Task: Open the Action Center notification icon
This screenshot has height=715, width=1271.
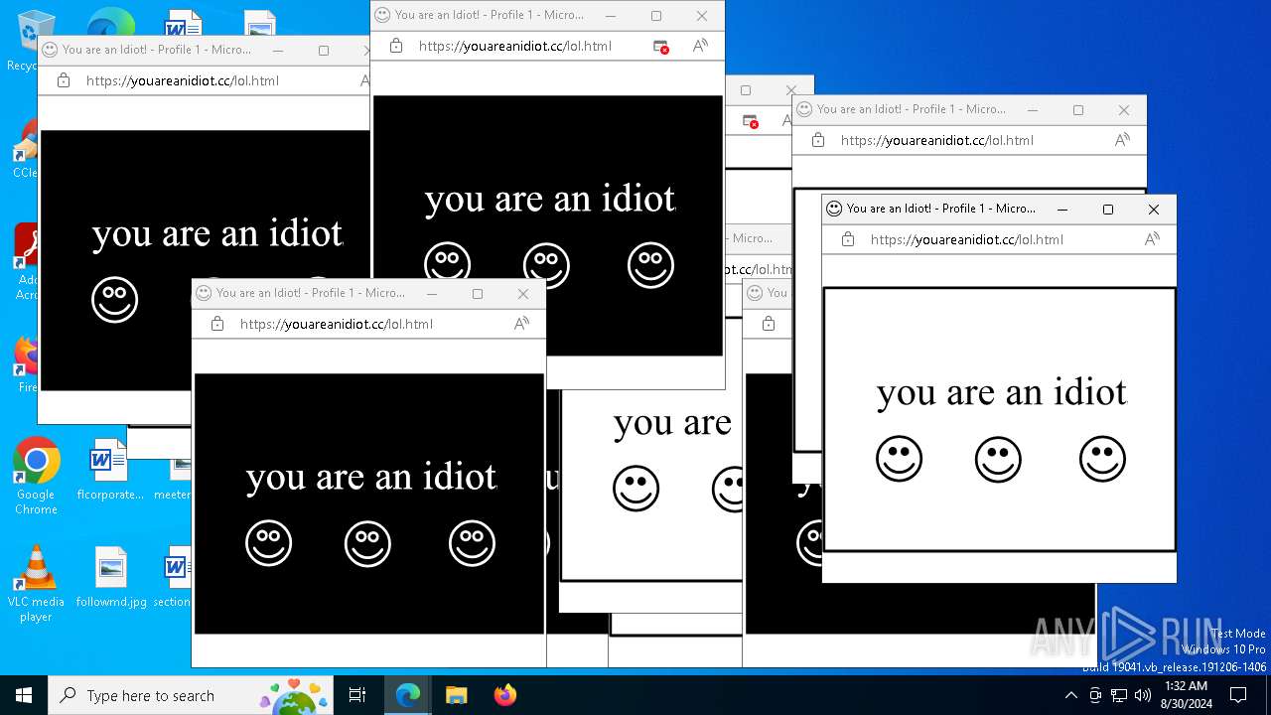Action: tap(1238, 695)
